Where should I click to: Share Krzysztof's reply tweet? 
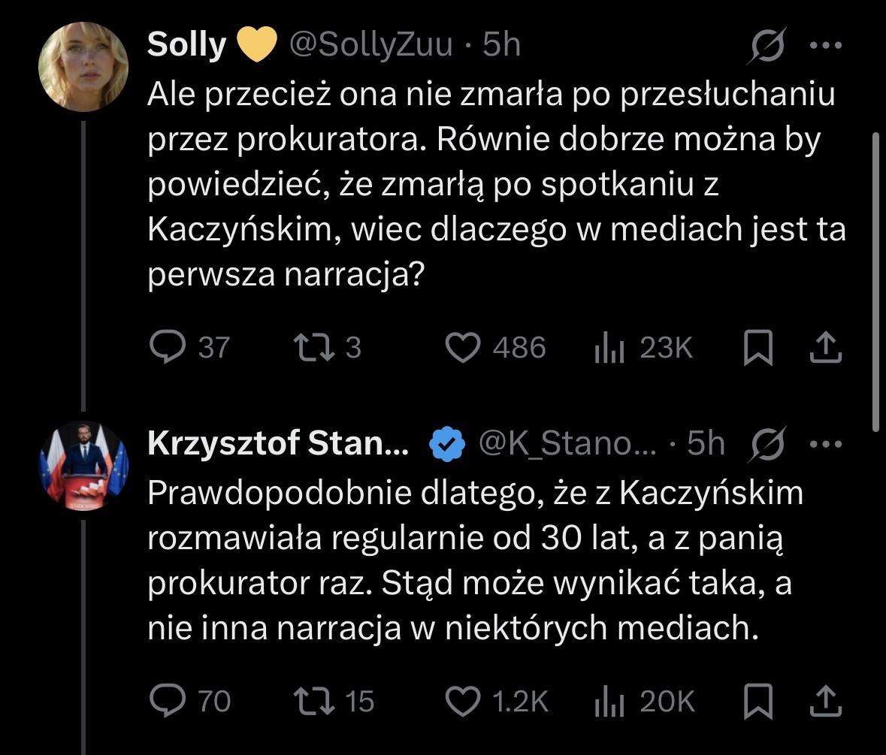click(824, 701)
